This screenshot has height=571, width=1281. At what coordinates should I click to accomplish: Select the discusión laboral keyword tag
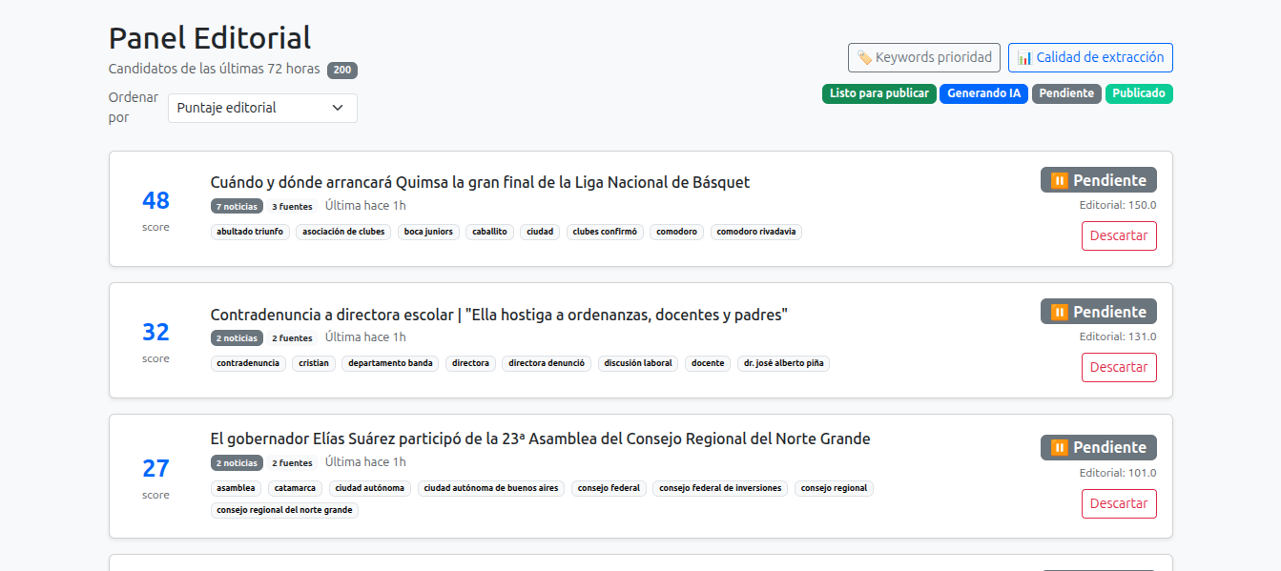pyautogui.click(x=638, y=363)
